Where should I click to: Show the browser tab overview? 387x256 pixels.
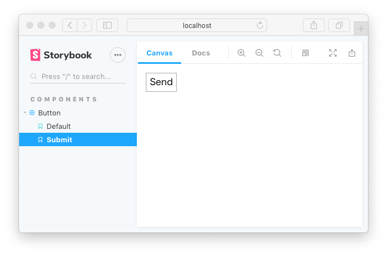(x=339, y=25)
